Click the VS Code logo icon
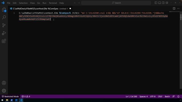The width and height of the screenshot is (182, 102). [3, 3]
